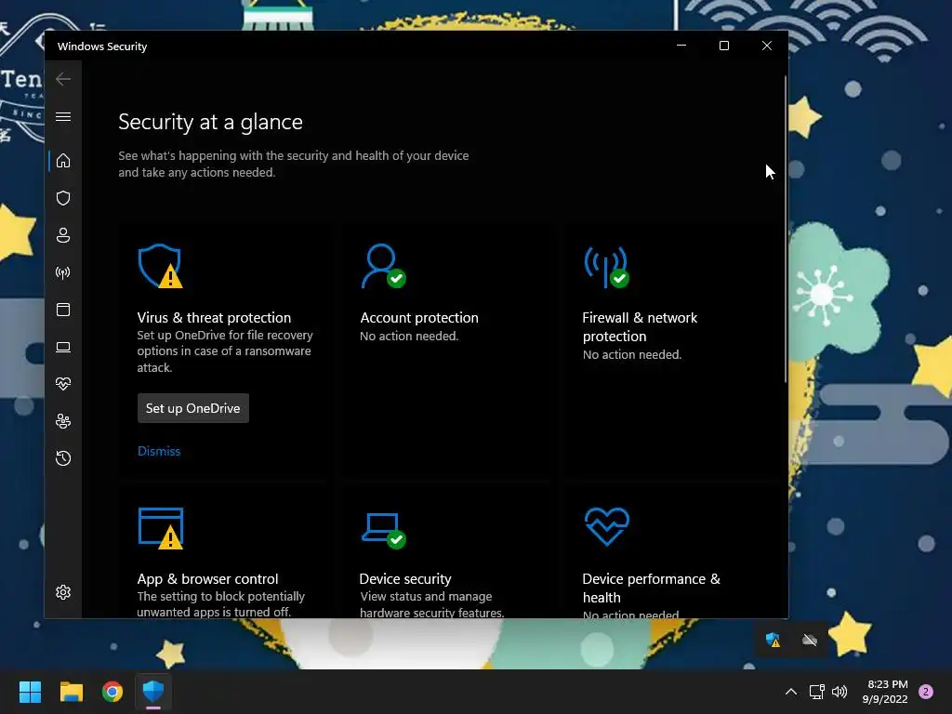Go back using the back arrow
The height and width of the screenshot is (714, 952).
(x=63, y=79)
